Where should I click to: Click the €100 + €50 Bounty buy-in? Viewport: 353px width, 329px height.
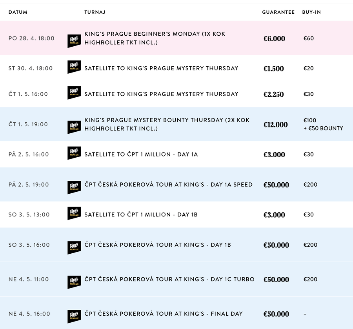[323, 124]
